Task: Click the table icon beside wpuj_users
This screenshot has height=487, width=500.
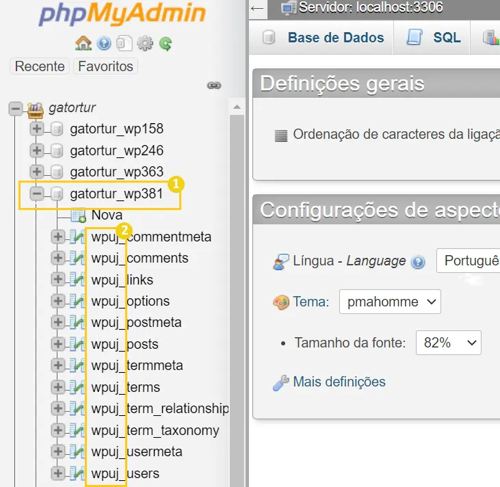Action: [x=77, y=473]
